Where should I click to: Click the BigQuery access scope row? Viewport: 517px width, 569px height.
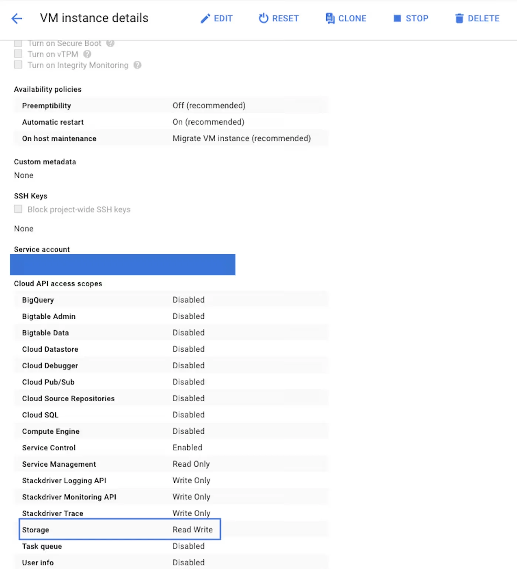(171, 300)
